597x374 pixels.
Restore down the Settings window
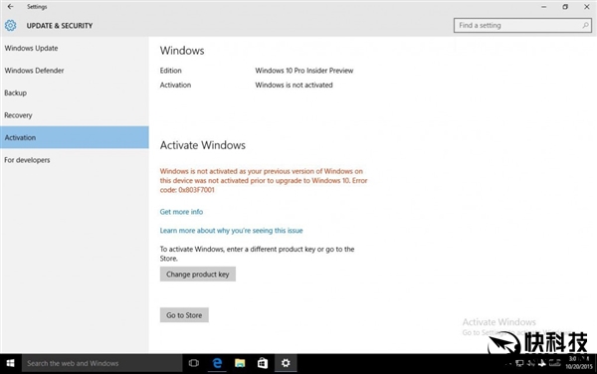point(565,7)
